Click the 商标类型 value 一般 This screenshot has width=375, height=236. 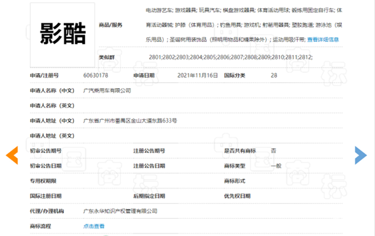click(x=276, y=166)
